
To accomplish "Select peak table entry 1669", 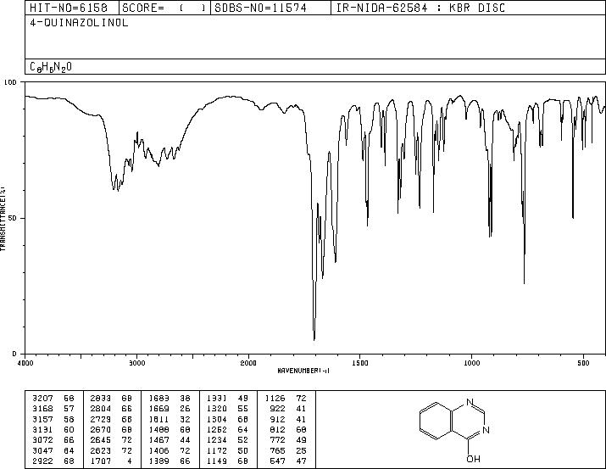I will click(x=170, y=409).
